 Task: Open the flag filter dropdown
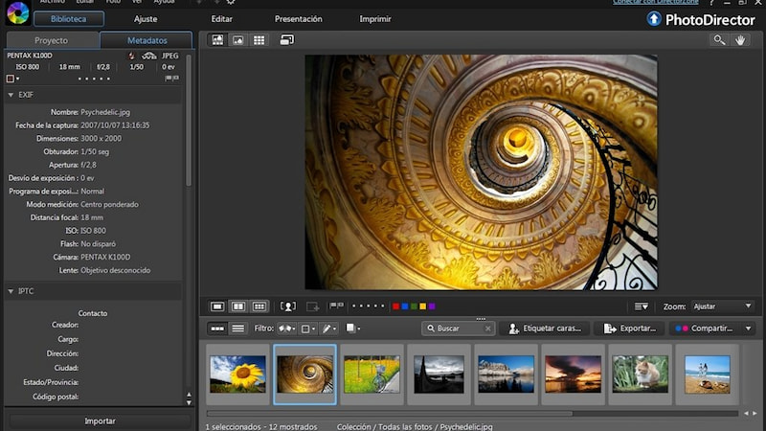[286, 329]
